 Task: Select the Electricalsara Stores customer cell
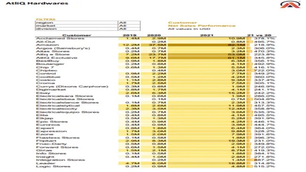(64, 96)
